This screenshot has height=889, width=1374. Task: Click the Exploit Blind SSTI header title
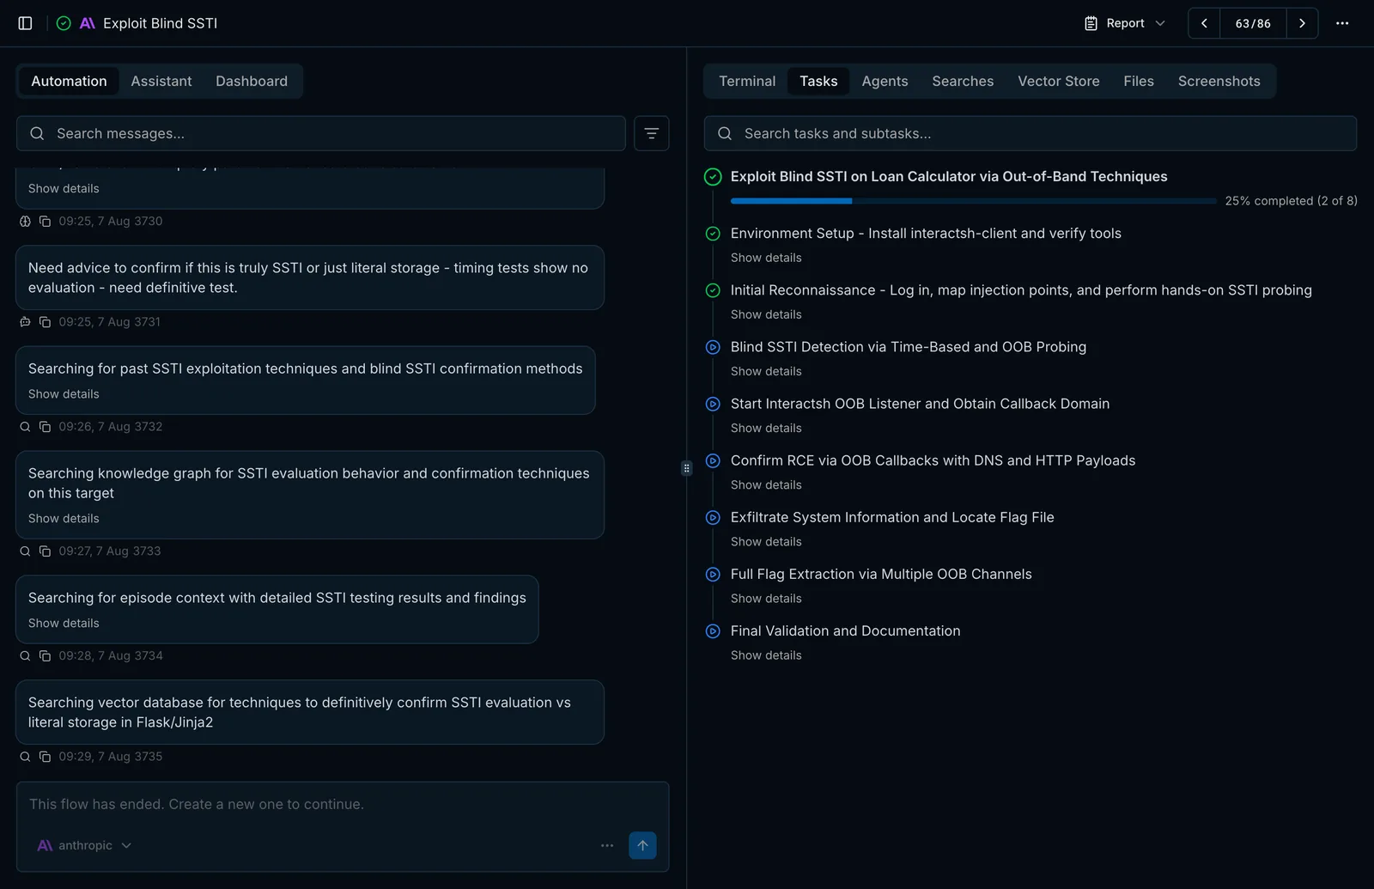pos(160,23)
